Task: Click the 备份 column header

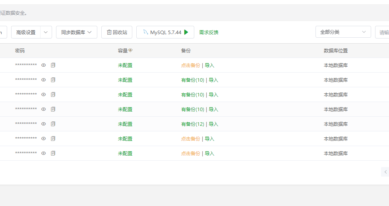Action: [186, 50]
